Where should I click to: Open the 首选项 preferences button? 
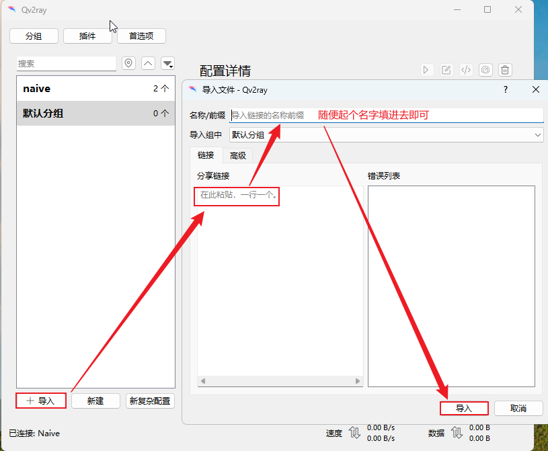[x=141, y=36]
